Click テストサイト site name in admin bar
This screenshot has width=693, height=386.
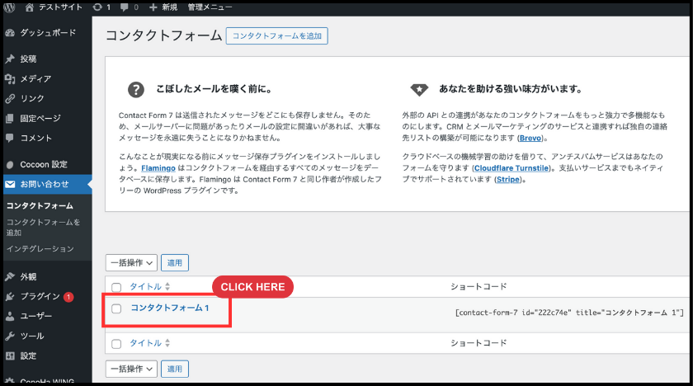pyautogui.click(x=60, y=7)
